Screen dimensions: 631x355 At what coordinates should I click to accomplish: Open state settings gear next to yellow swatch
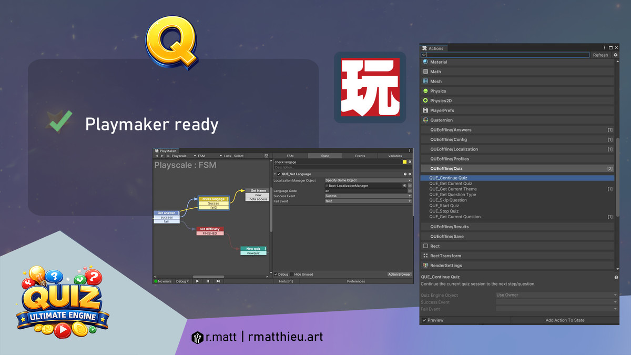click(410, 162)
